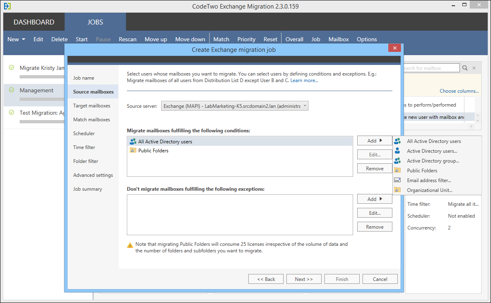Click the mailbox search magnifier icon
This screenshot has height=303, width=491.
click(465, 68)
